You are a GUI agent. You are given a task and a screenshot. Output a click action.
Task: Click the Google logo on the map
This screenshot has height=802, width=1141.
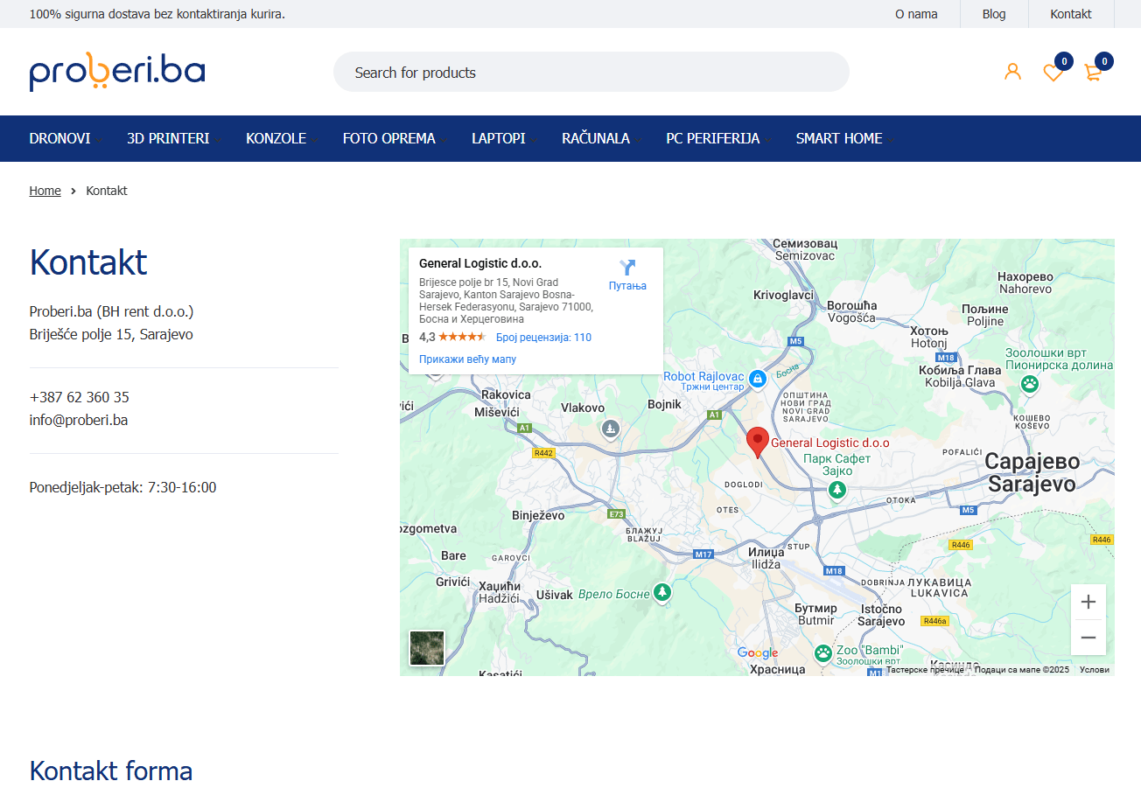click(758, 653)
